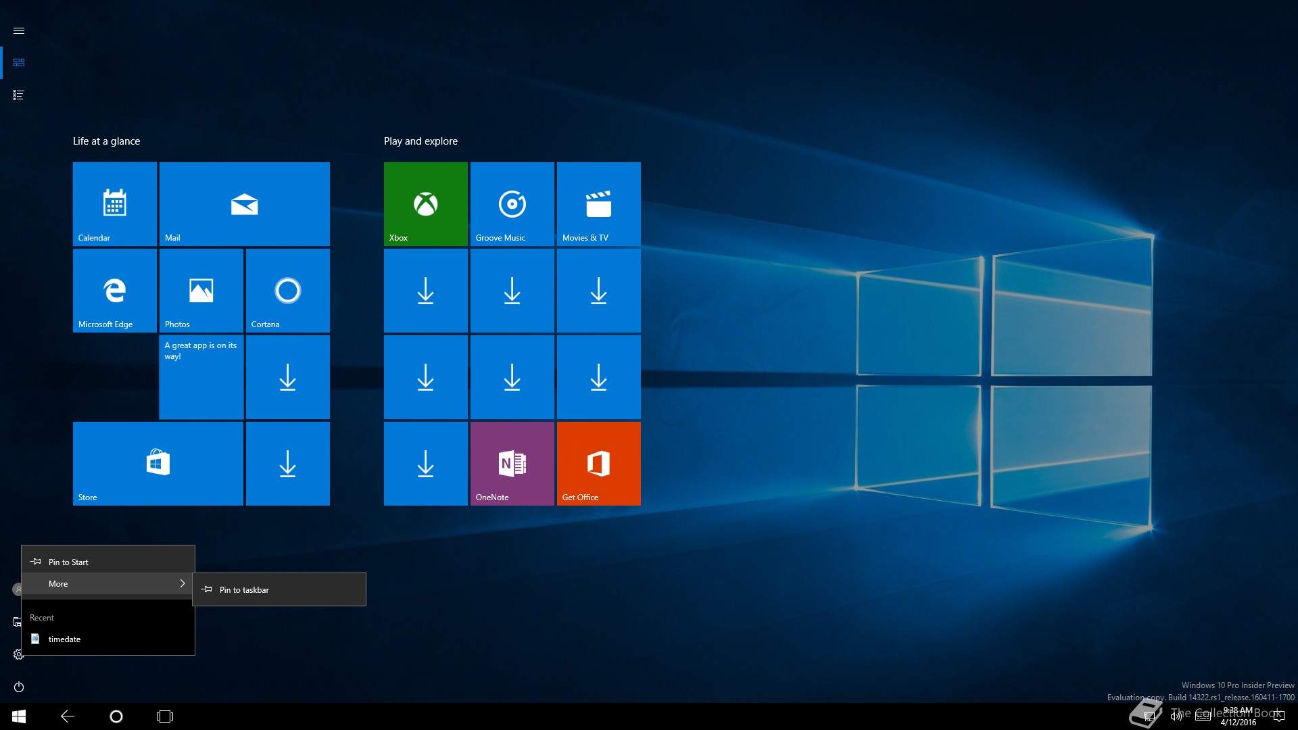Launch the Cortana tile
This screenshot has width=1298, height=730.
pyautogui.click(x=288, y=291)
